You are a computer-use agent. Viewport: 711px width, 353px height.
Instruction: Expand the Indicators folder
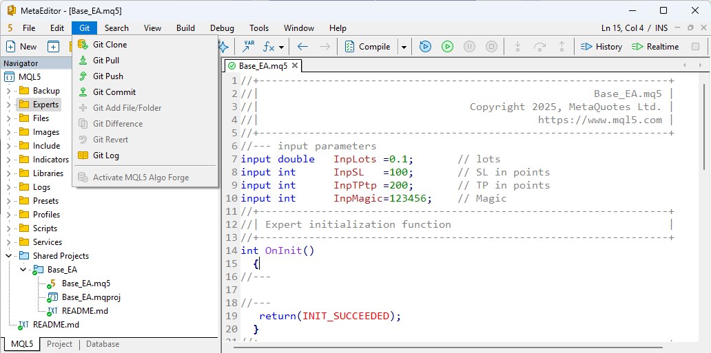(x=9, y=160)
